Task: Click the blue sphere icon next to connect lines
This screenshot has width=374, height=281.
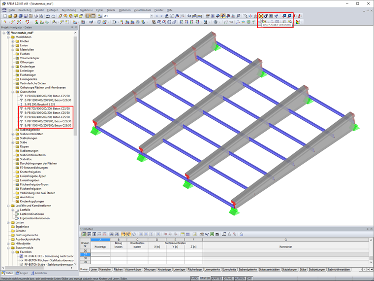Action: tap(266, 16)
